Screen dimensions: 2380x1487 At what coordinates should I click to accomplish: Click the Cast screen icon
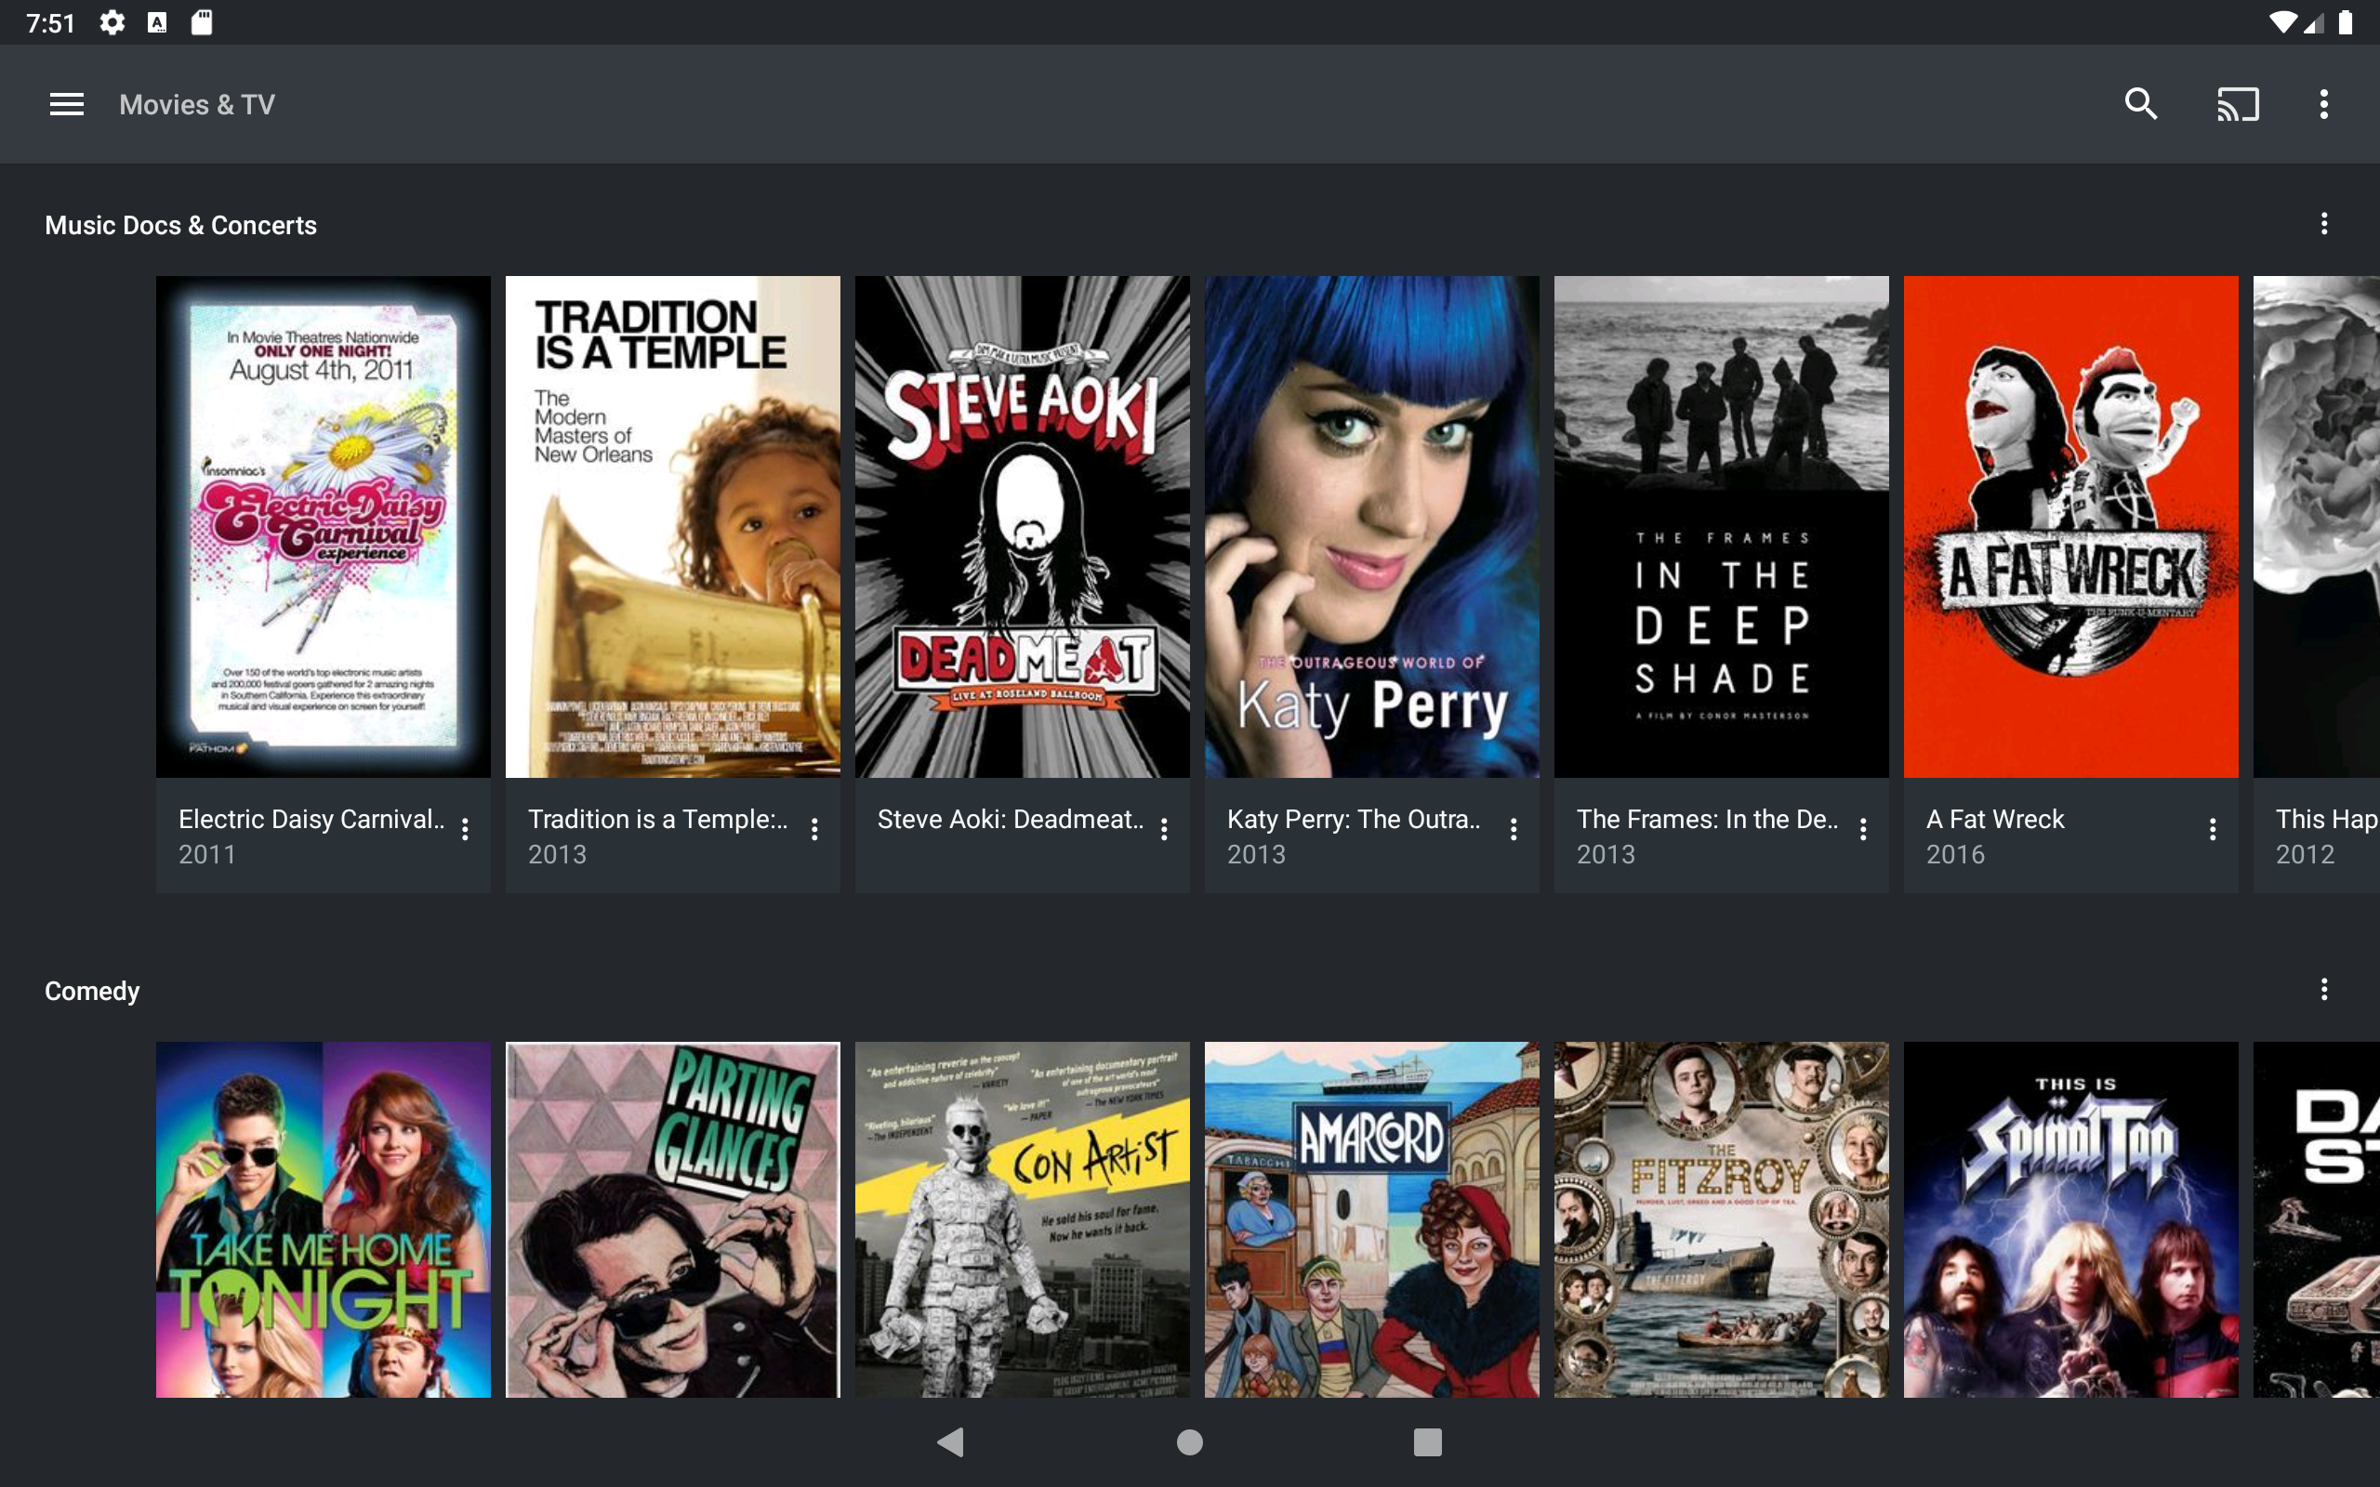[2234, 104]
